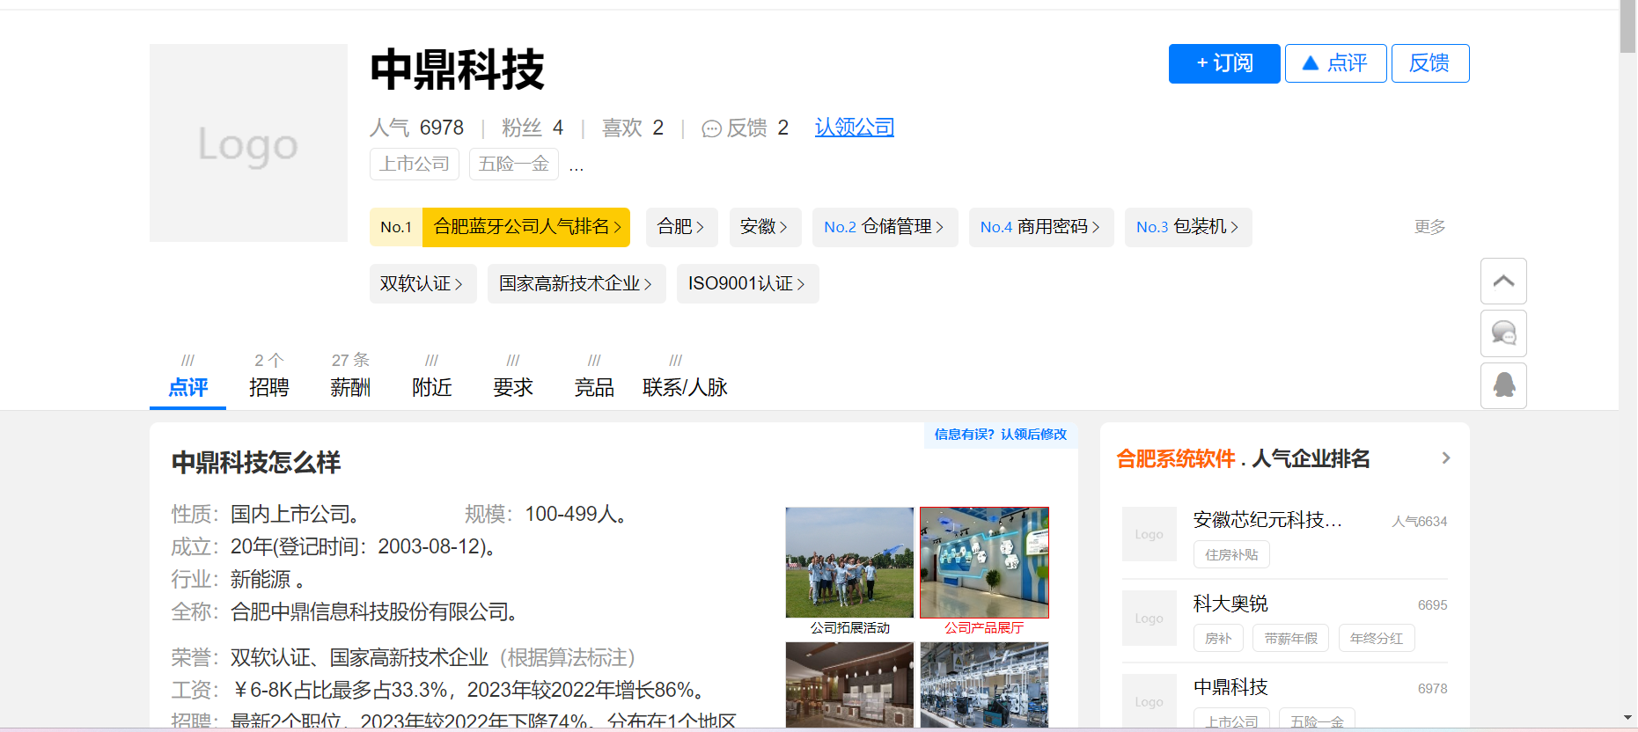Select the 房补 benefit tag
Image resolution: width=1638 pixels, height=732 pixels.
click(x=1218, y=639)
